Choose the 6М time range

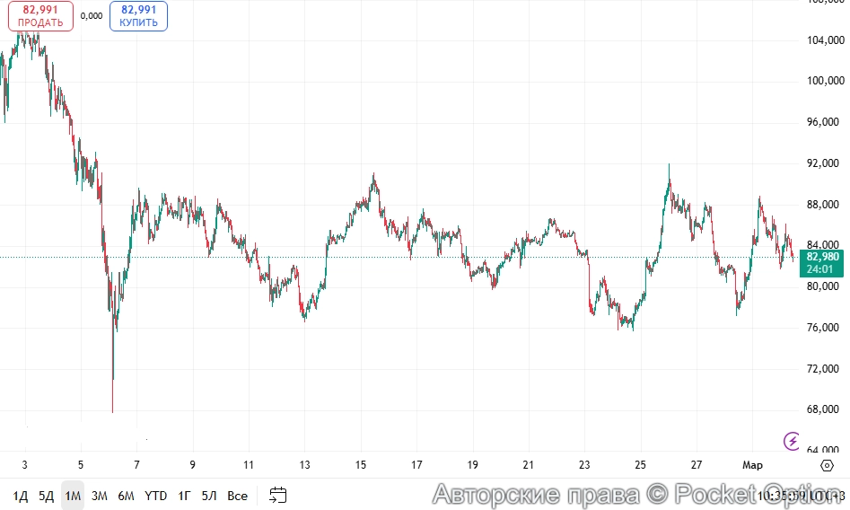click(x=126, y=496)
